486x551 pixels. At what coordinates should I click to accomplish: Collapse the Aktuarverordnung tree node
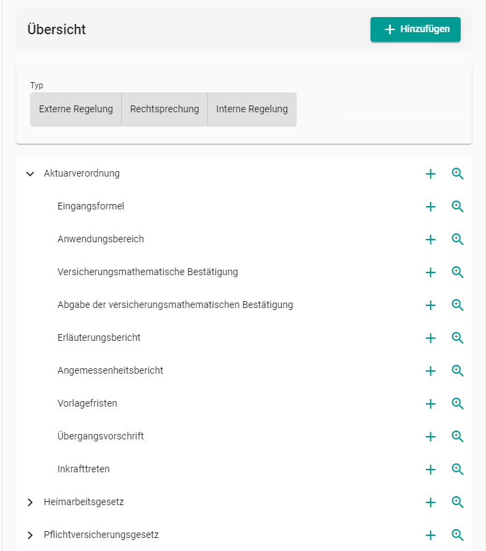30,174
